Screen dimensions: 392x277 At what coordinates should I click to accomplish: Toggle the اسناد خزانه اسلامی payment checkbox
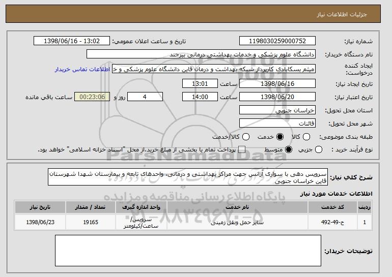click(242, 150)
